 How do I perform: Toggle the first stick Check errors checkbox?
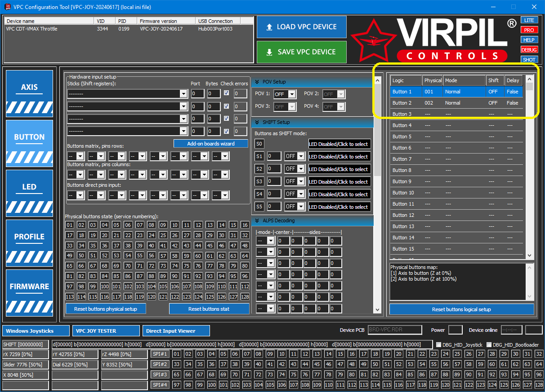click(227, 93)
